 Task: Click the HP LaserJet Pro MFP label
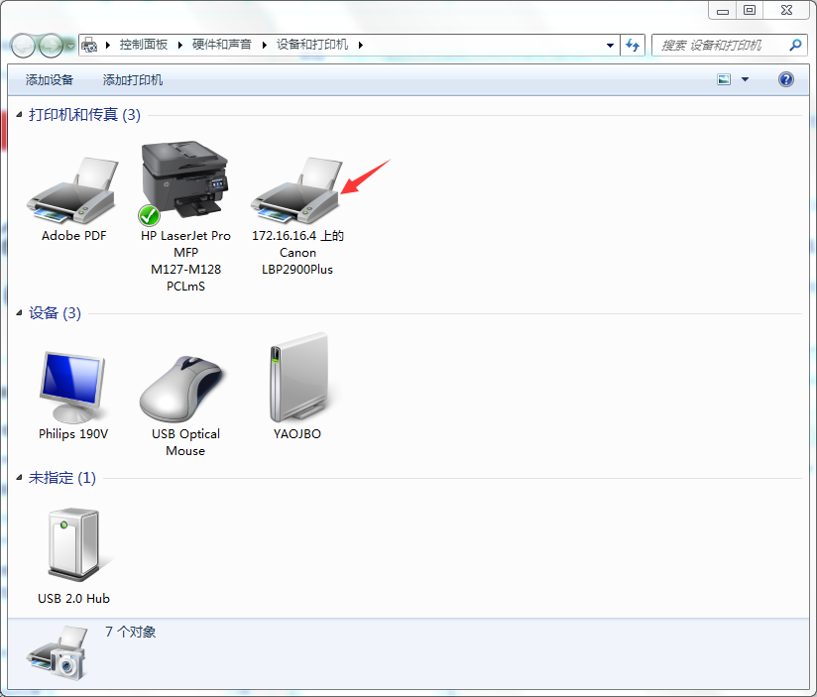185,261
